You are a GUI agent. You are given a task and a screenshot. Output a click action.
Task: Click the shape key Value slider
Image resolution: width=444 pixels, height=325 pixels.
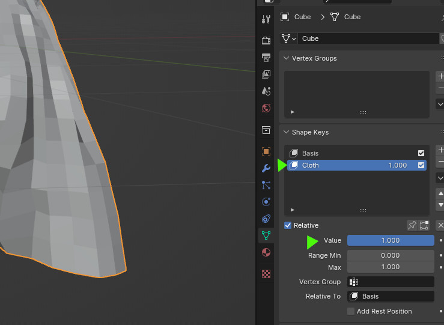391,240
